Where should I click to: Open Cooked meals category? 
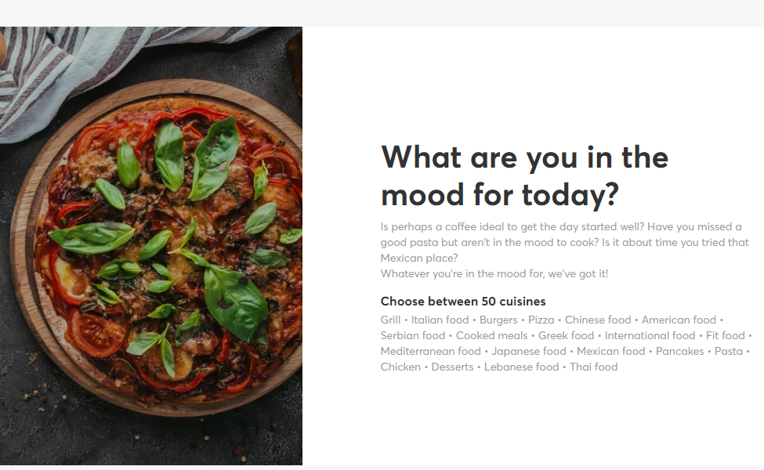491,335
